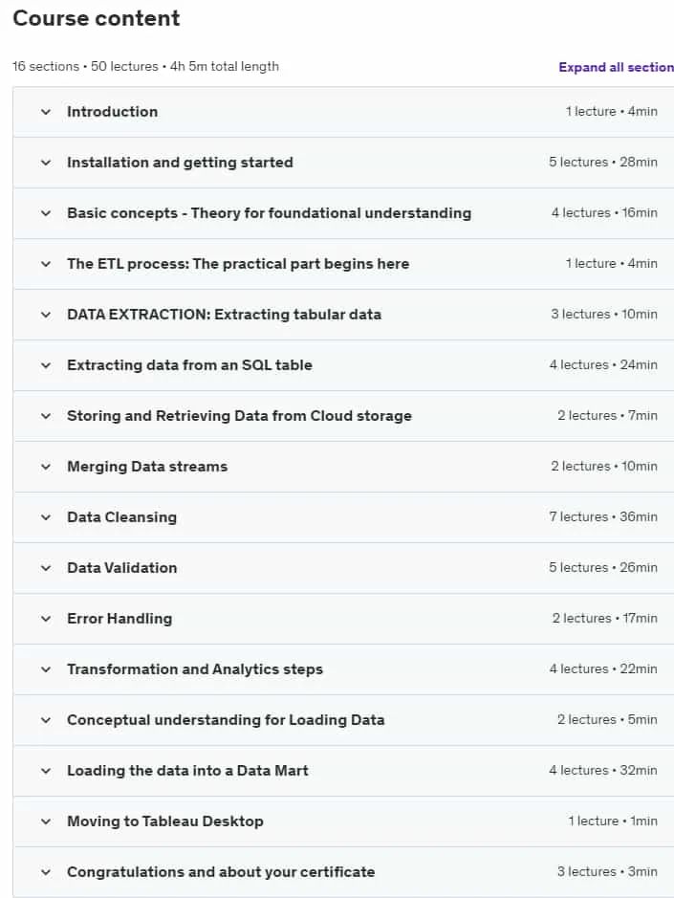The image size is (674, 898).
Task: Click chevron beside Basic concepts section
Action: coord(46,213)
